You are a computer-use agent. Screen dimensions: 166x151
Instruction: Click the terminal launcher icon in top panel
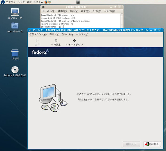click(x=78, y=2)
